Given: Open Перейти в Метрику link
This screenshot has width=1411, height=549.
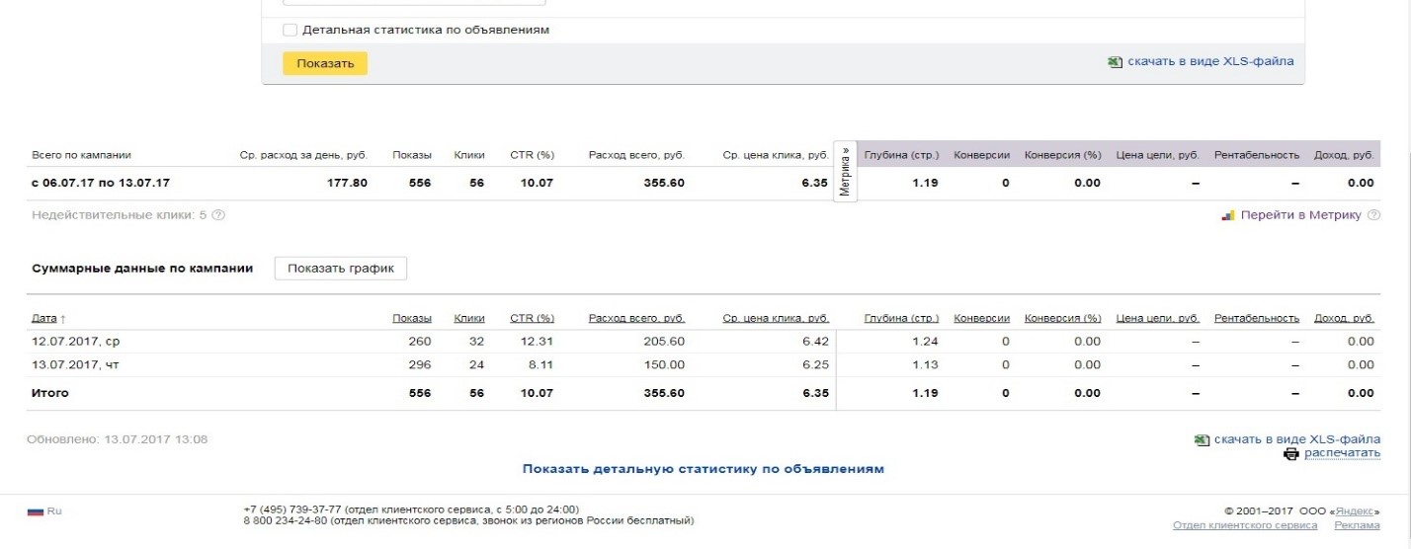Looking at the screenshot, I should pos(1300,214).
